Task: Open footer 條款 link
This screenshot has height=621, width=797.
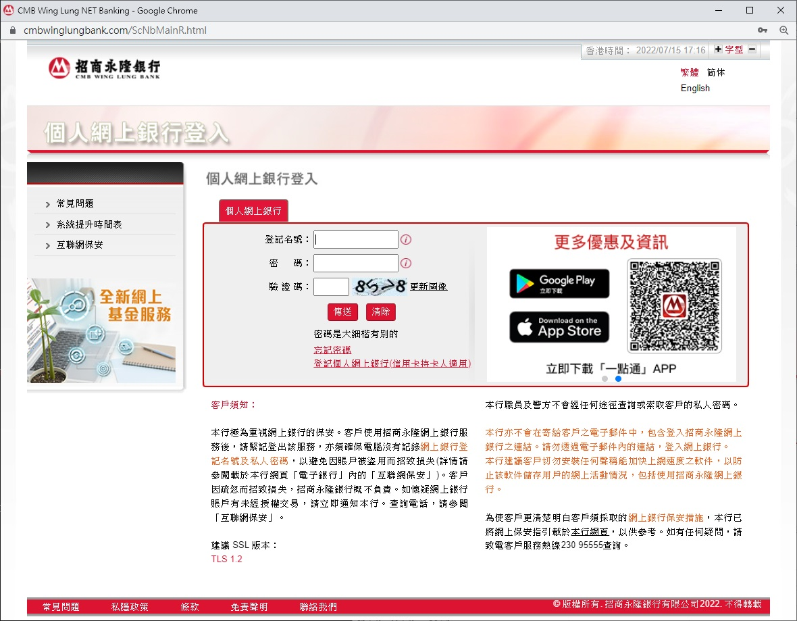Action: point(190,607)
